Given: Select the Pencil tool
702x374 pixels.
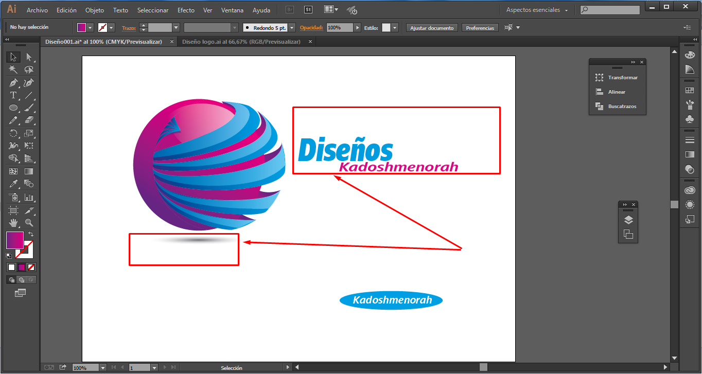Looking at the screenshot, I should 13,120.
